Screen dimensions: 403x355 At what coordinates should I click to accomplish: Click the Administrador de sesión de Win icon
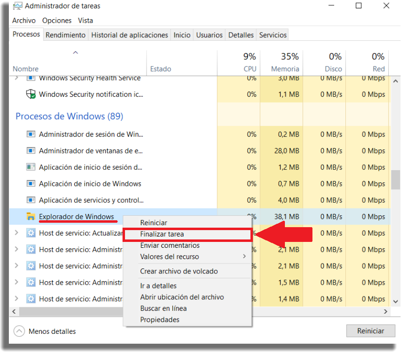(x=31, y=134)
